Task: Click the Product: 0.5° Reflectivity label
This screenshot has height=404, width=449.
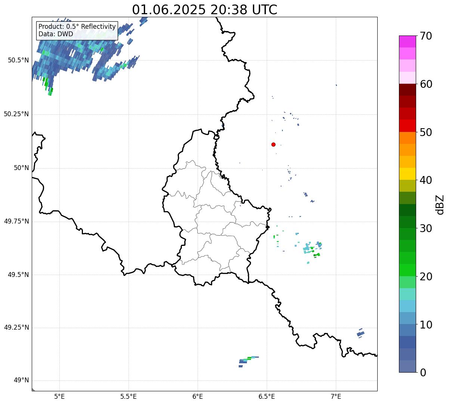Action: (x=77, y=27)
